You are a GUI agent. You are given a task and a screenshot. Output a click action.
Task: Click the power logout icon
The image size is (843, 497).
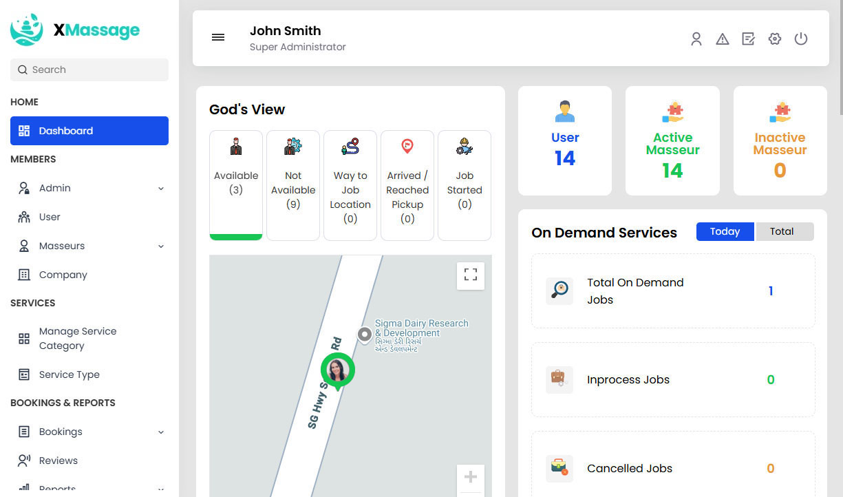(801, 39)
